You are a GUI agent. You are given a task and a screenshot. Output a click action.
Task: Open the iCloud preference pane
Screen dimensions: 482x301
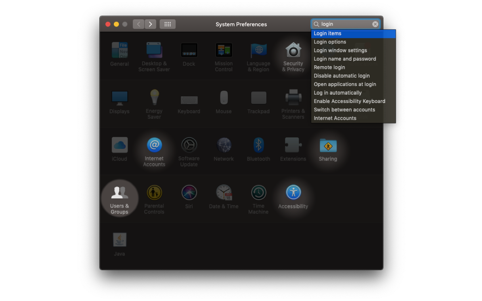[x=119, y=149]
